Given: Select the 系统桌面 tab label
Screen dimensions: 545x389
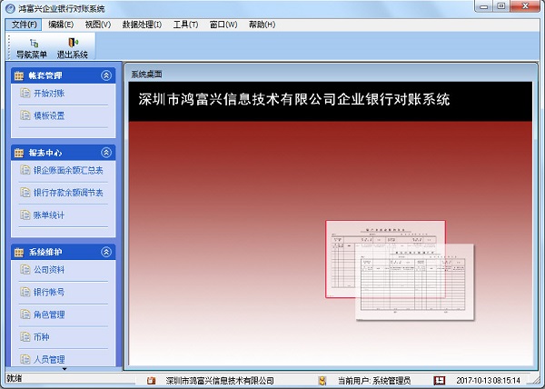Looking at the screenshot, I should point(146,74).
